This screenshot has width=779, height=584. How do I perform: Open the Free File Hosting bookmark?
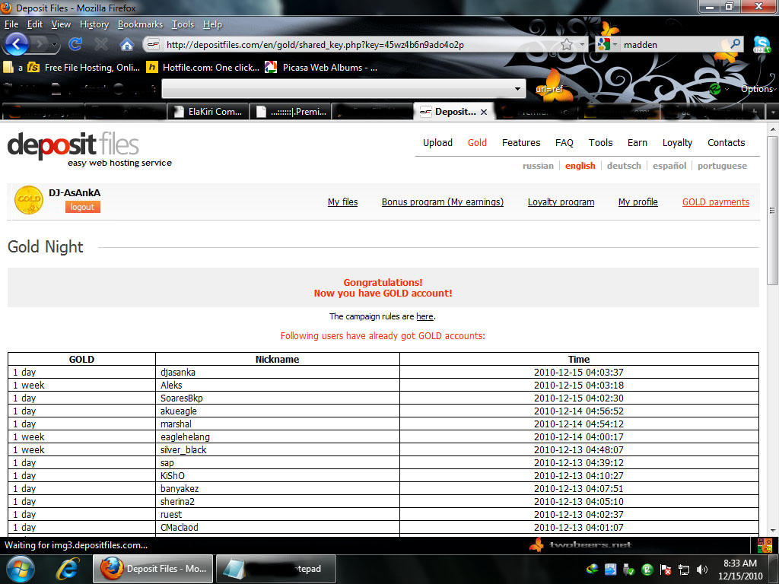click(84, 68)
